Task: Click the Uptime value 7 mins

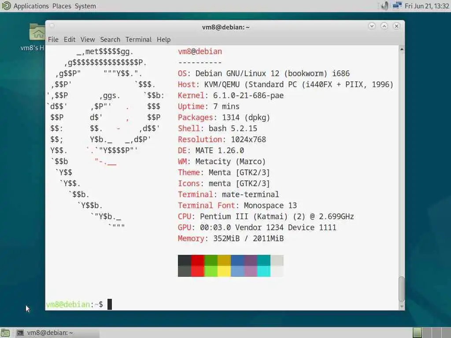Action: pyautogui.click(x=226, y=107)
